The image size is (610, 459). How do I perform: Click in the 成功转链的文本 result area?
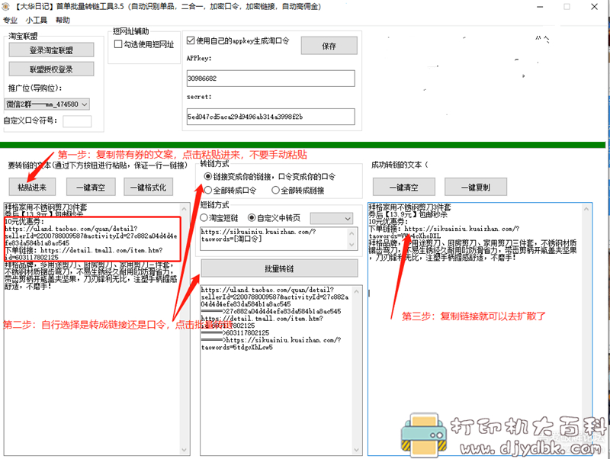474,329
